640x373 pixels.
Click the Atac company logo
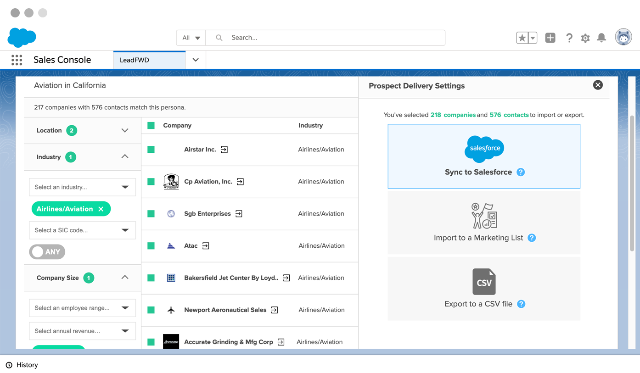tap(171, 246)
